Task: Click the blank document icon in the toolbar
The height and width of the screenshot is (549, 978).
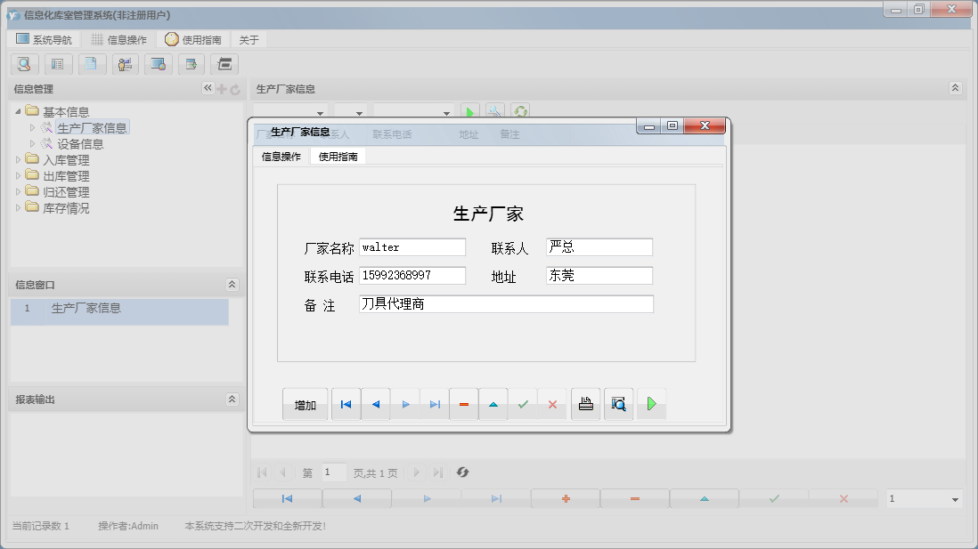Action: click(92, 64)
